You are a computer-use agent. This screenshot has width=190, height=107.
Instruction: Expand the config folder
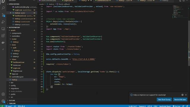pyautogui.click(x=9, y=86)
